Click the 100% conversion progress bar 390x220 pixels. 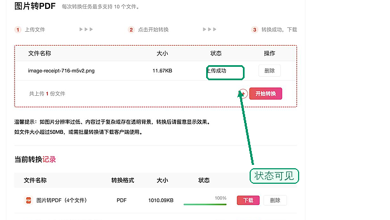[x=205, y=204]
